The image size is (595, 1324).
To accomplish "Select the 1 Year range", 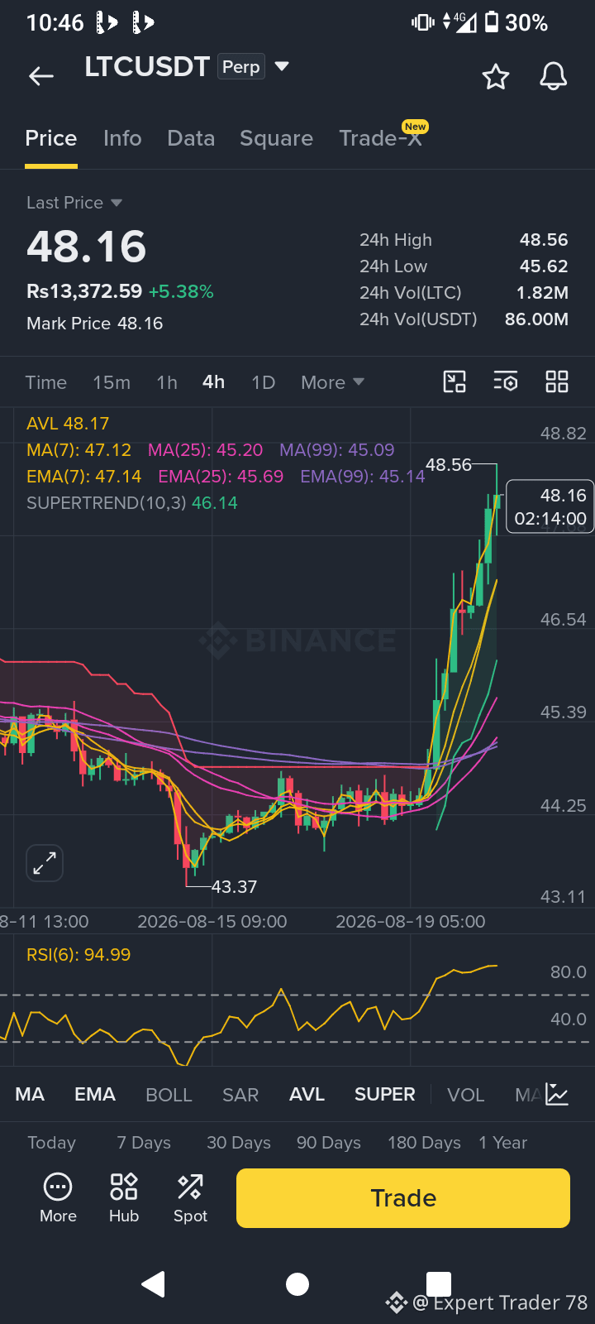I will (x=502, y=1143).
